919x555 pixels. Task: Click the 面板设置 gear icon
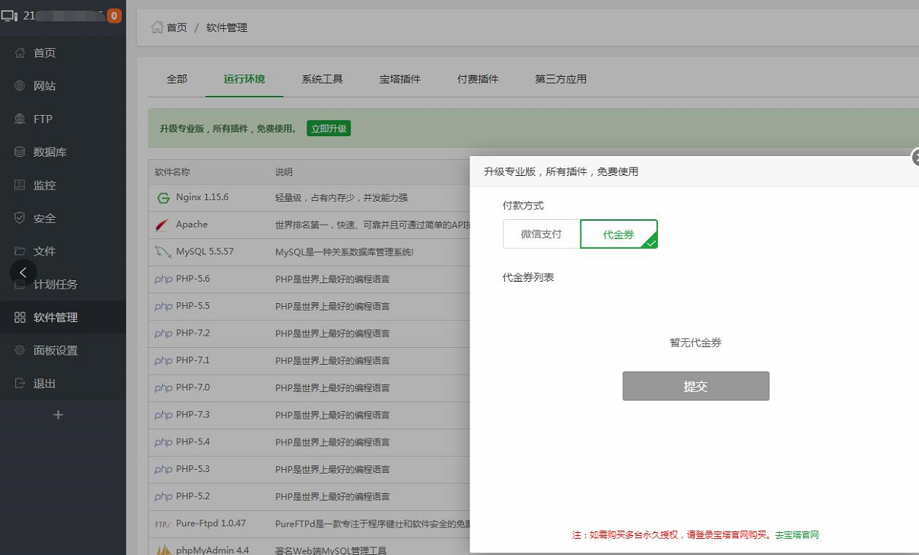20,350
